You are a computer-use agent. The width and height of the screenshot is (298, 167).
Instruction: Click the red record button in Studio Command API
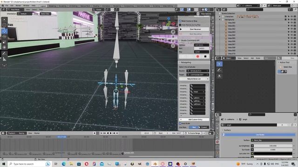(x=197, y=57)
